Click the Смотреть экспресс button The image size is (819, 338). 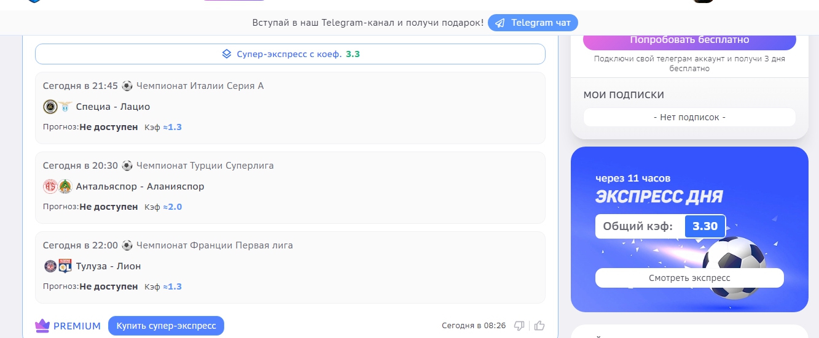click(x=689, y=278)
